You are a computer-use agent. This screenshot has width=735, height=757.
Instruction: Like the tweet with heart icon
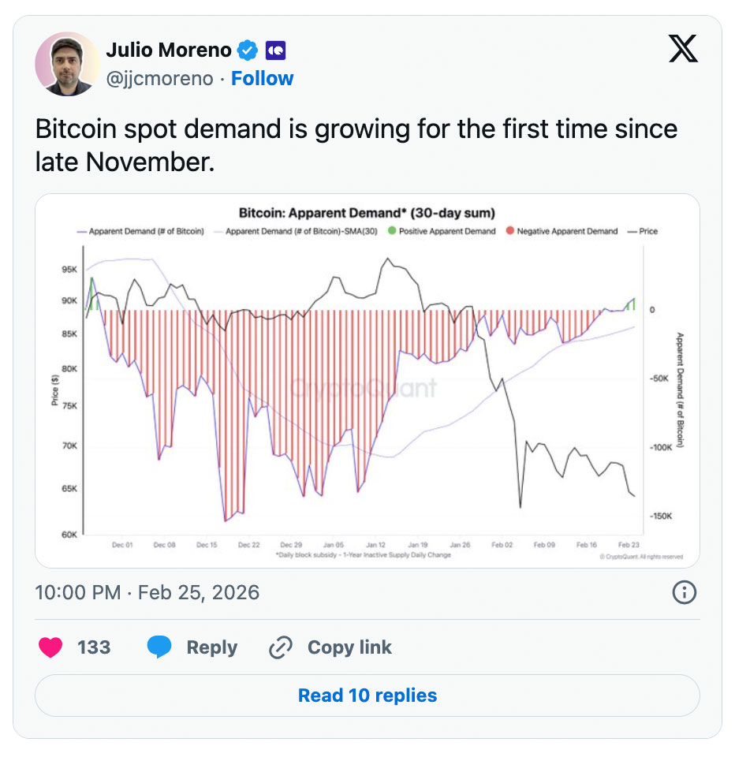coord(51,647)
